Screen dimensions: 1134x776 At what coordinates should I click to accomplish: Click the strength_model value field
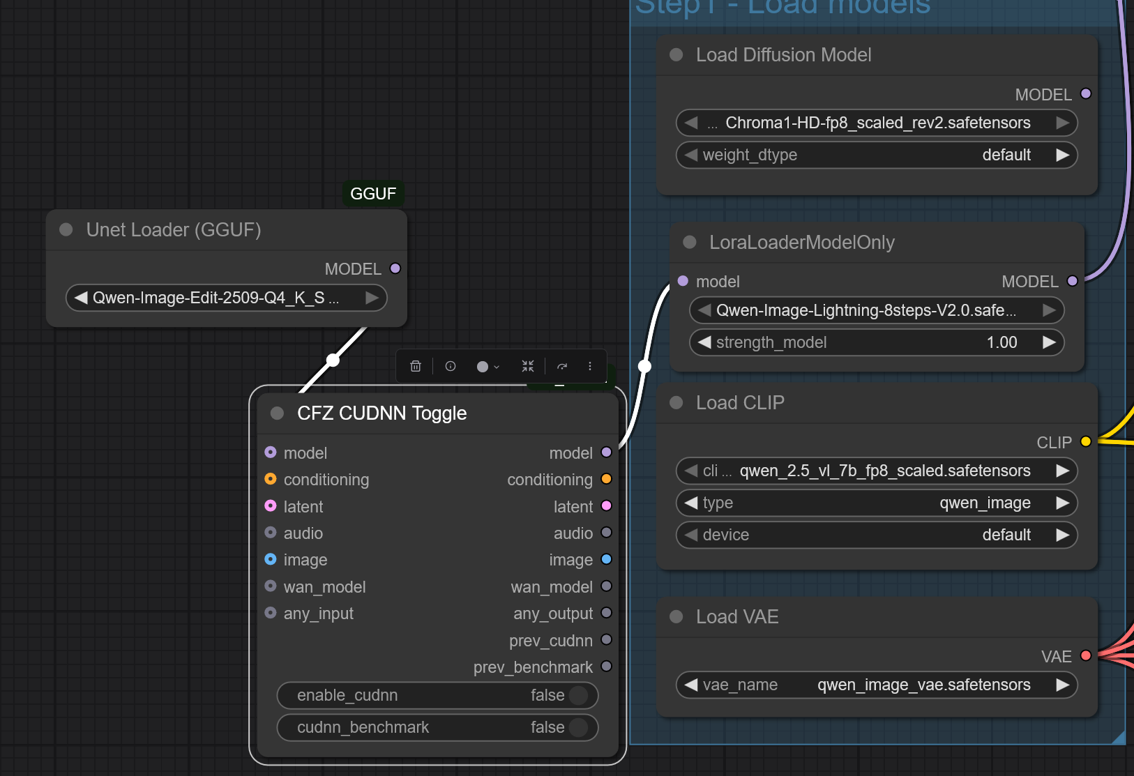(x=877, y=342)
